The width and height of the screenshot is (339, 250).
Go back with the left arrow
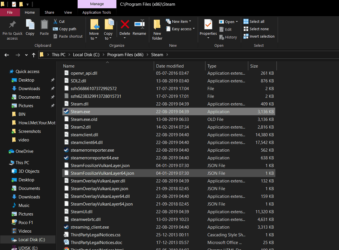click(7, 55)
